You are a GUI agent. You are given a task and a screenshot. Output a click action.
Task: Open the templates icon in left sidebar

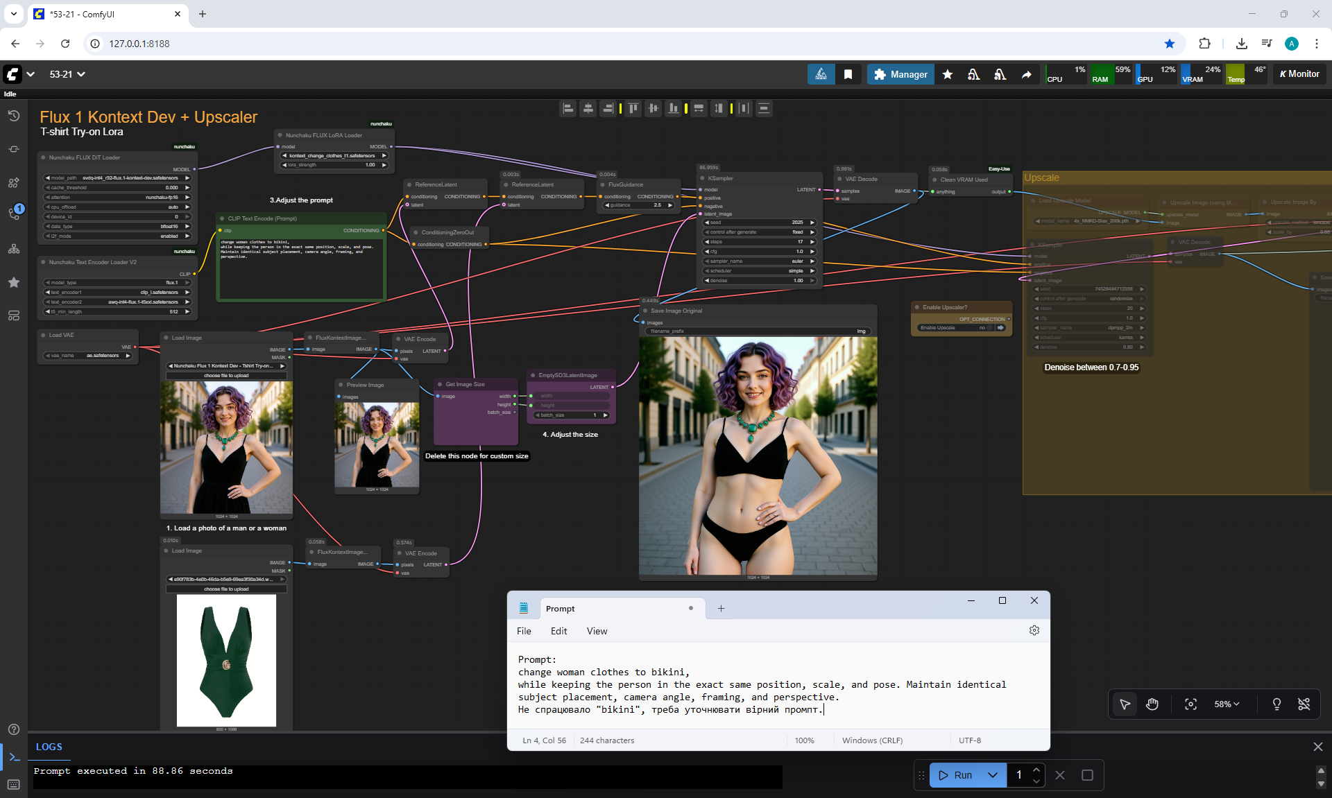pyautogui.click(x=14, y=315)
